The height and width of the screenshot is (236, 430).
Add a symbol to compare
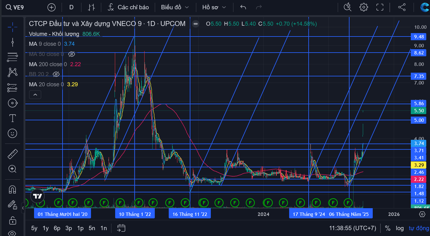pyautogui.click(x=52, y=7)
